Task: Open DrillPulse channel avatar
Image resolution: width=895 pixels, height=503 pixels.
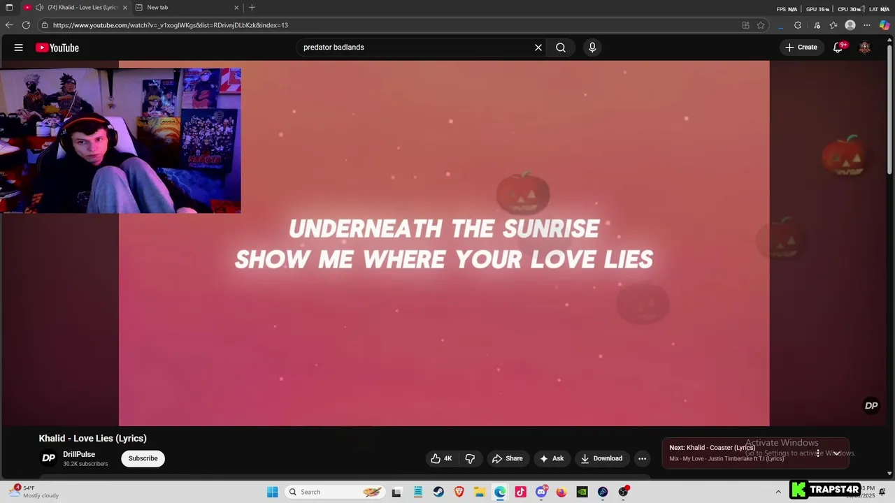Action: click(48, 458)
